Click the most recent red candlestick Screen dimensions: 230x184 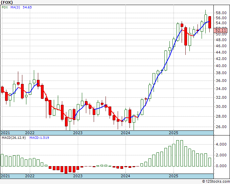click(210, 22)
